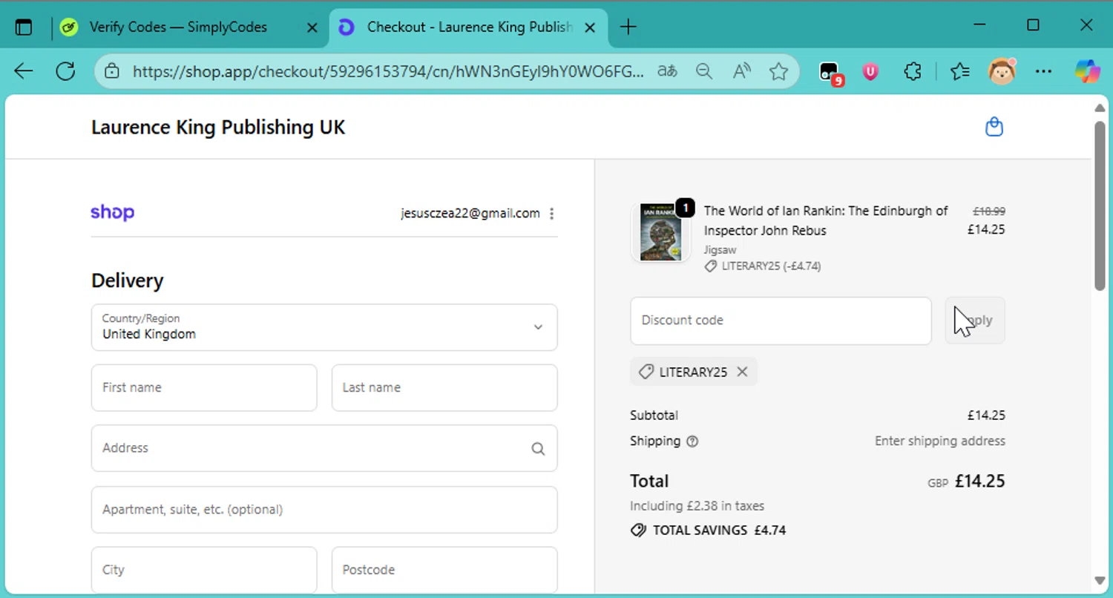Add this page to favorites star
The width and height of the screenshot is (1113, 598).
pos(778,71)
